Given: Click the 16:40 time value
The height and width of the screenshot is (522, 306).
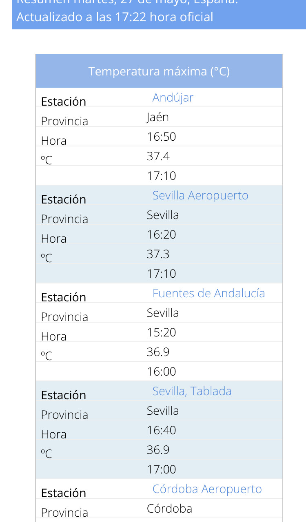Looking at the screenshot, I should [161, 430].
